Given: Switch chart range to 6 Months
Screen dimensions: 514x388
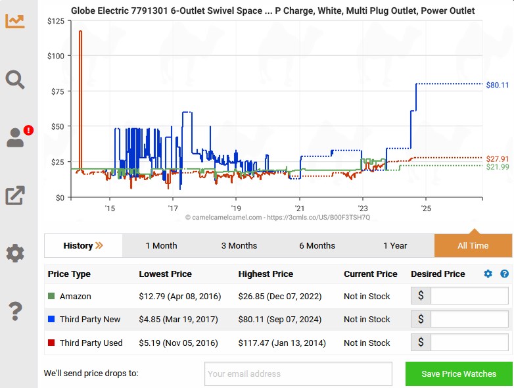Looking at the screenshot, I should click(x=317, y=246).
